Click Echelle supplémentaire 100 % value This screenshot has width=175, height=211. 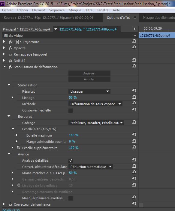tap(74, 148)
